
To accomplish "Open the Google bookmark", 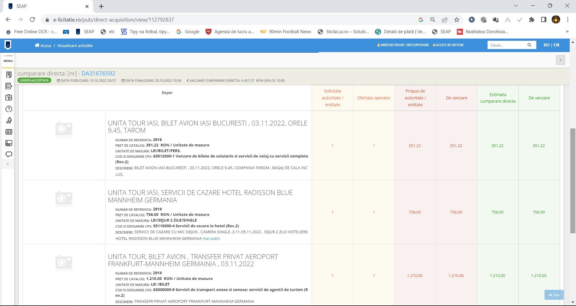I will [188, 32].
